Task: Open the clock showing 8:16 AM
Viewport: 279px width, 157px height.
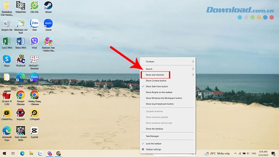Action: point(263,153)
